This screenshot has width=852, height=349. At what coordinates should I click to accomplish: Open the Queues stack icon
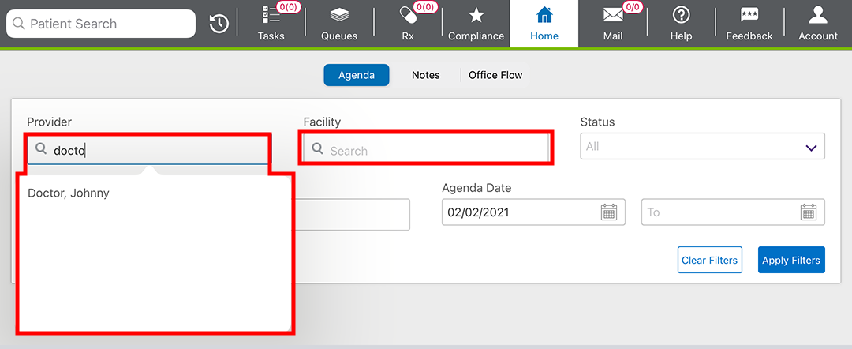coord(339,16)
